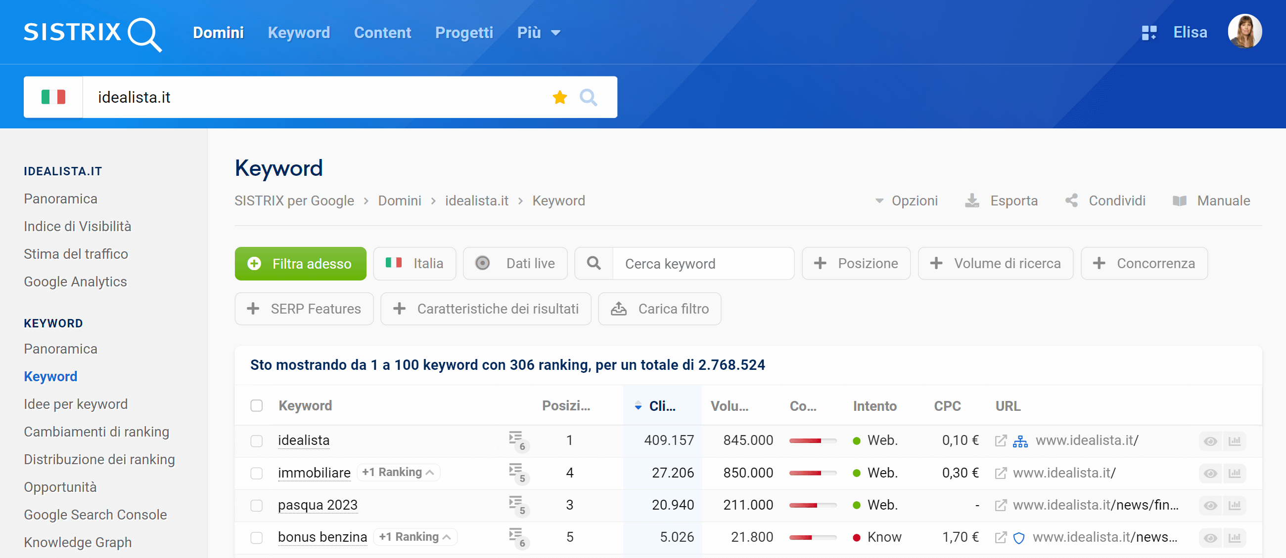The height and width of the screenshot is (558, 1286).
Task: Open Elisa's account menu
Action: click(1190, 33)
